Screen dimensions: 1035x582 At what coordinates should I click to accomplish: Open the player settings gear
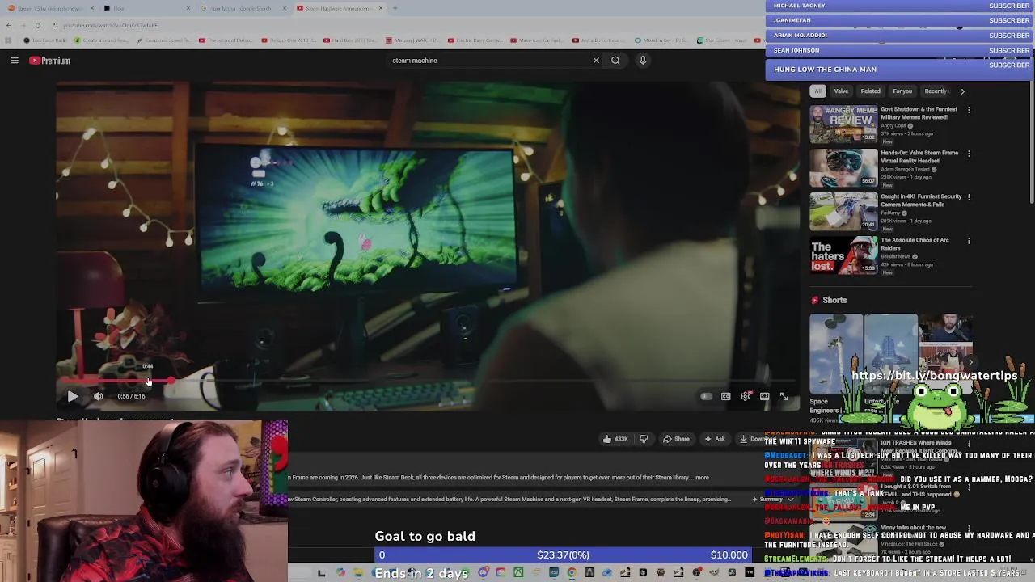coord(746,396)
